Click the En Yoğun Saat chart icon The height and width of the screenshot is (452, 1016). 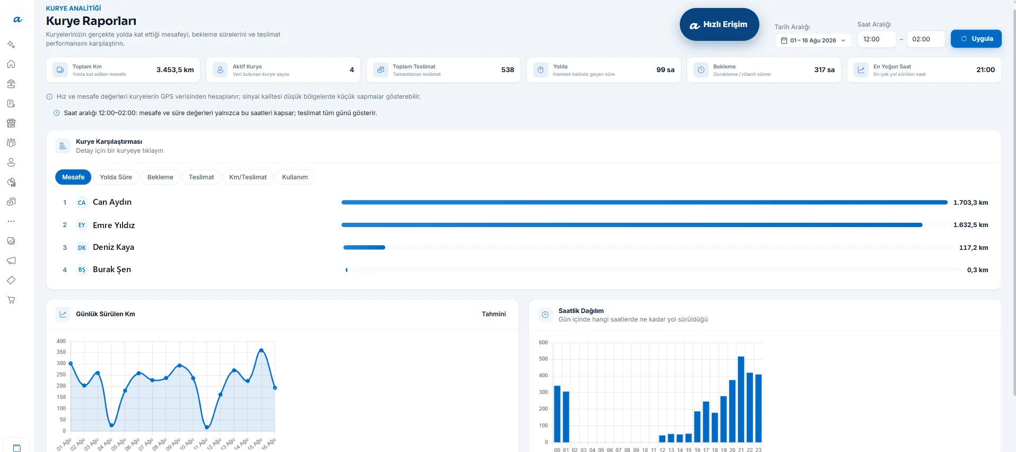pyautogui.click(x=861, y=70)
